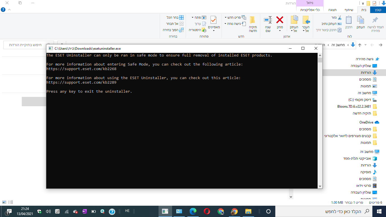Select Local Disk (C:) (דיסק מקומי) in navigation pane
This screenshot has height=217, width=386.
363,100
